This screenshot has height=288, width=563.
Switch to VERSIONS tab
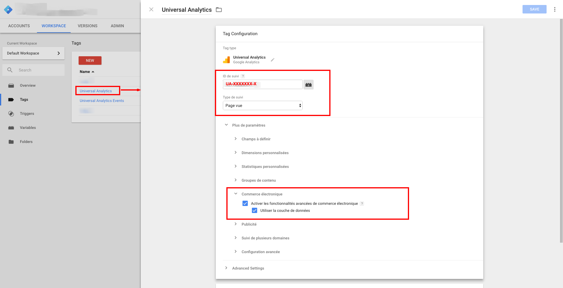coord(87,26)
